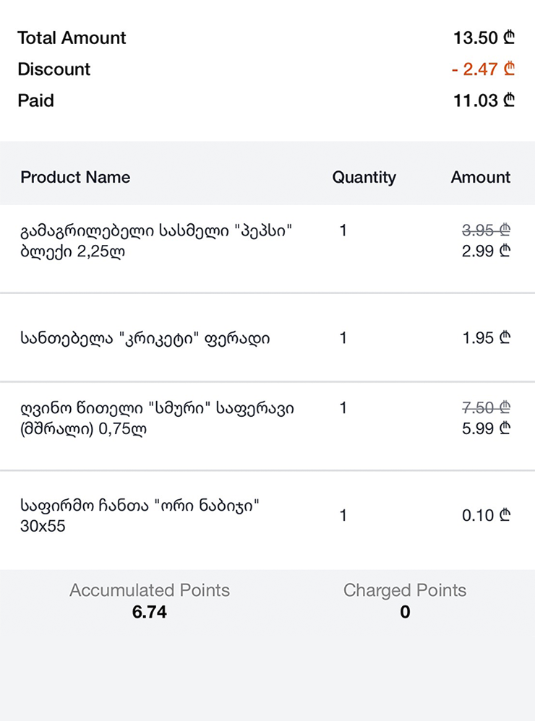Select the Paid amount 11.03

pyautogui.click(x=484, y=100)
